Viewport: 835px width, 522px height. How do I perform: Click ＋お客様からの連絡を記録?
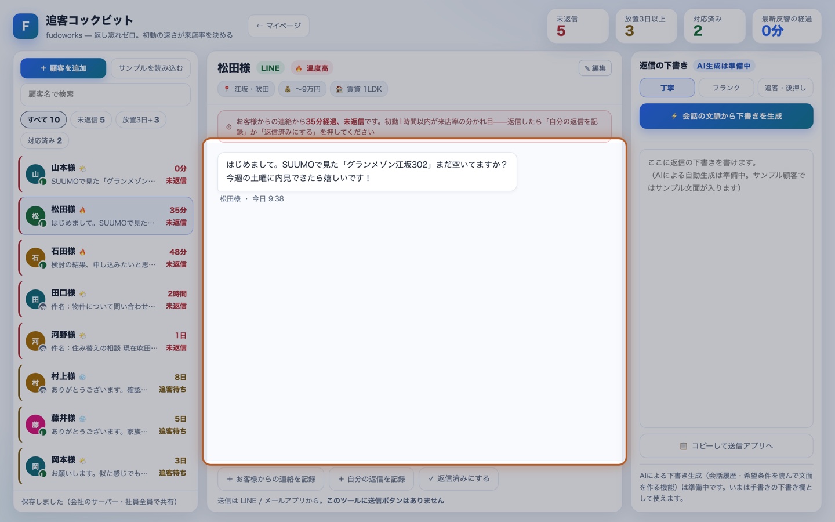[x=271, y=479]
